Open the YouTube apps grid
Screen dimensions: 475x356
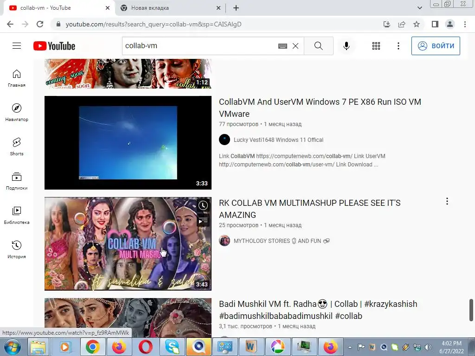[376, 46]
